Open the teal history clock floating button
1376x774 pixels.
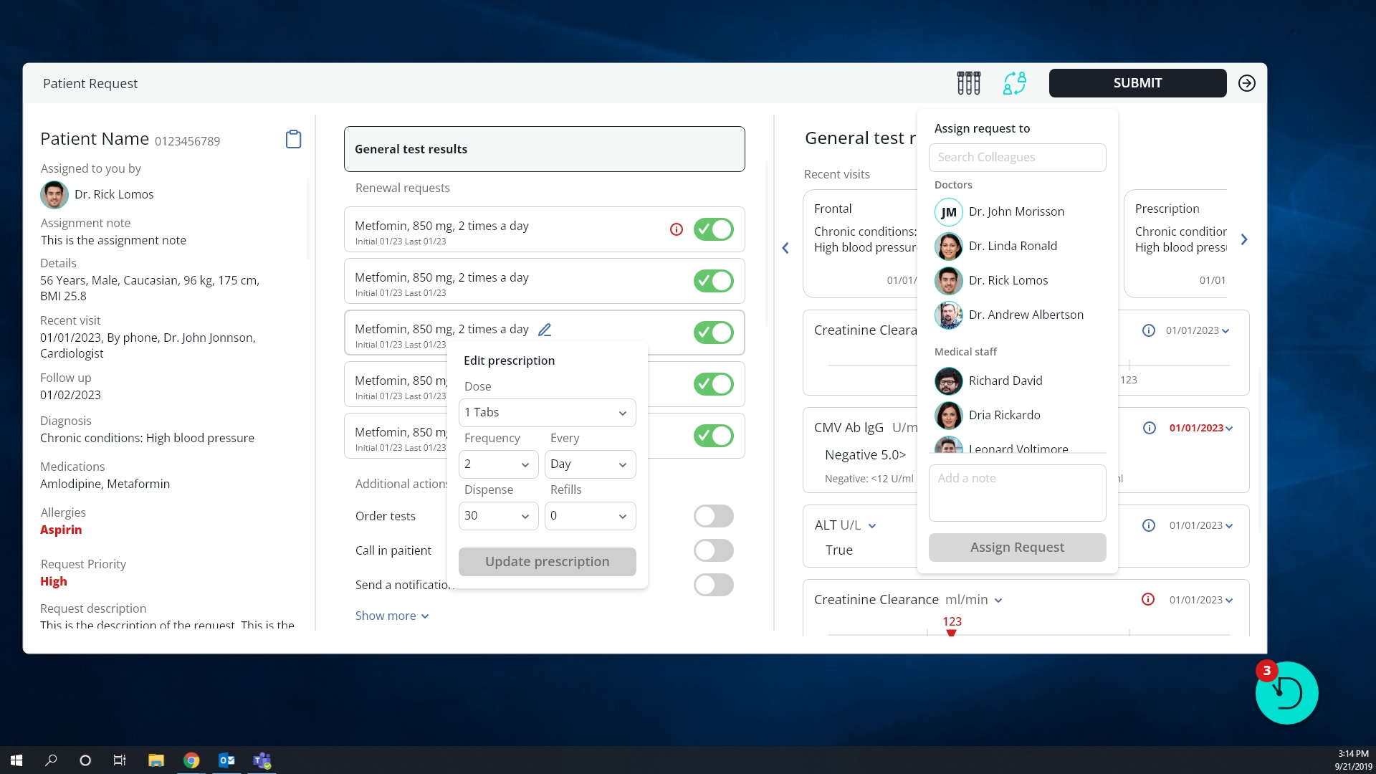(x=1286, y=692)
